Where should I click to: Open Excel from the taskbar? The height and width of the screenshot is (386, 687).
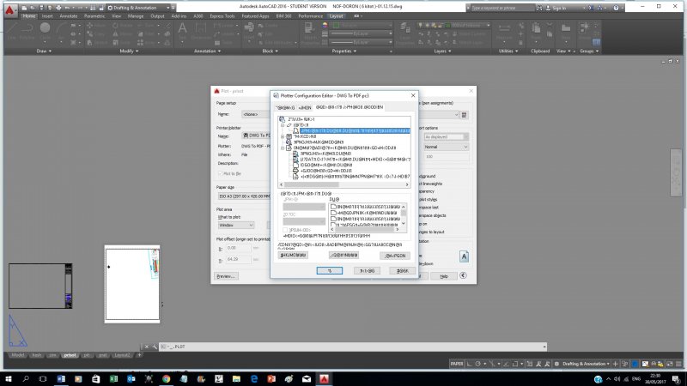click(113, 378)
